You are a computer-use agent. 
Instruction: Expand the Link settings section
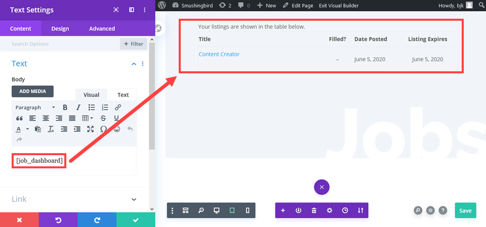coord(134,199)
